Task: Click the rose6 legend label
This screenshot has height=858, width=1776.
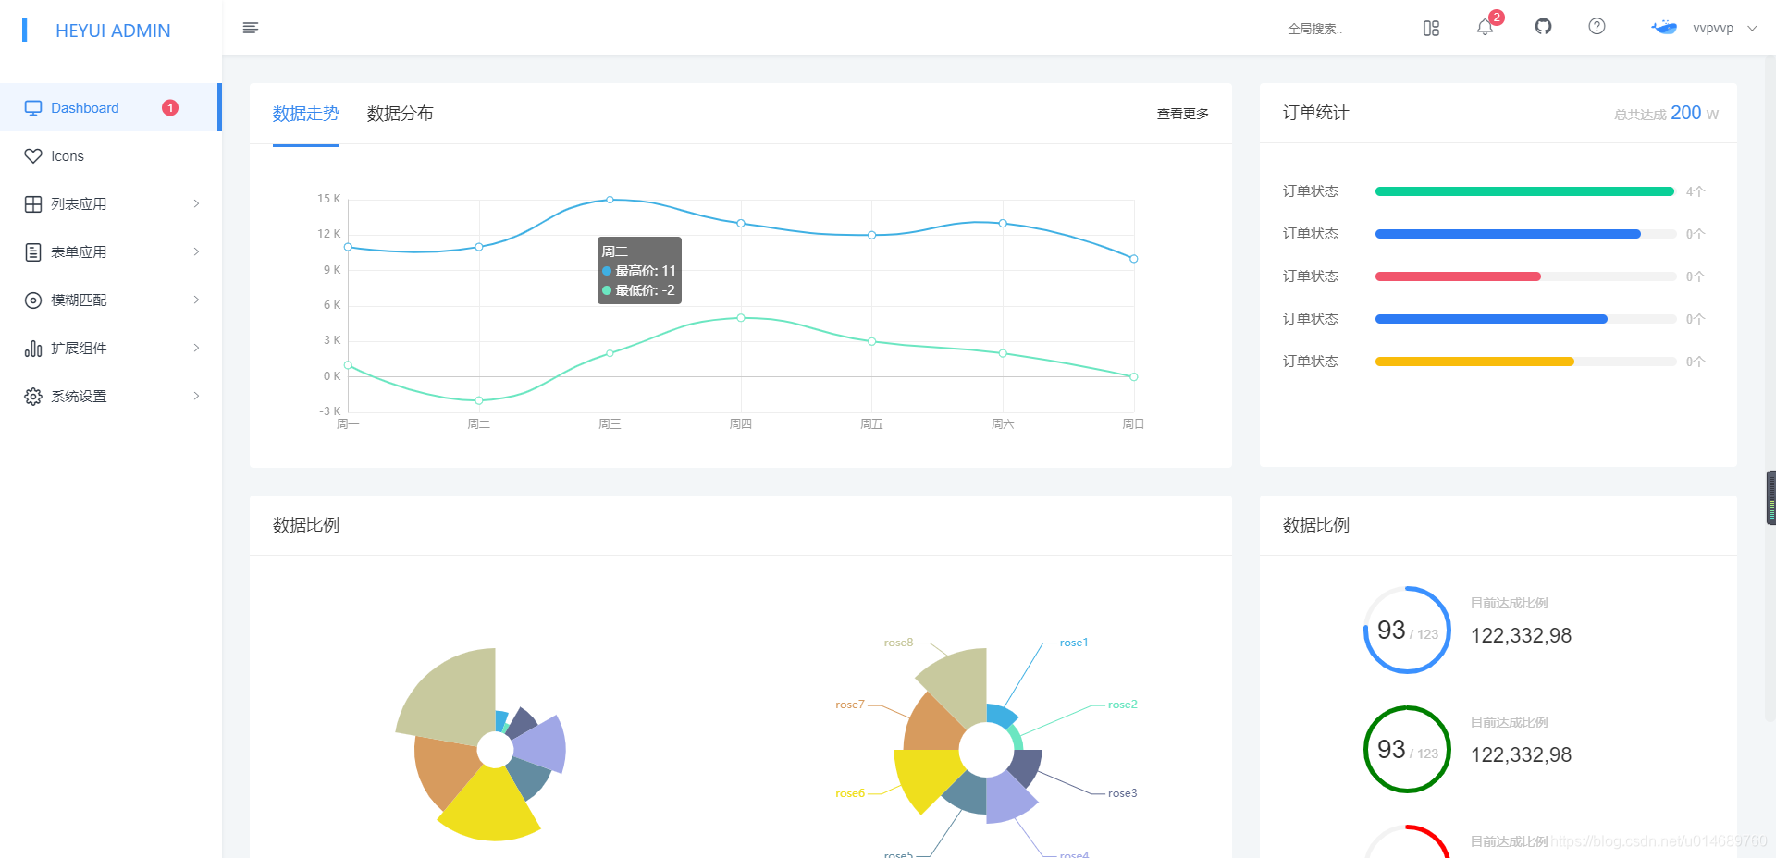Action: click(850, 793)
